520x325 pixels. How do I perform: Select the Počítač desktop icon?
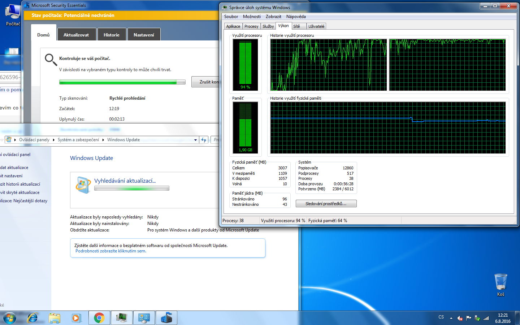13,15
